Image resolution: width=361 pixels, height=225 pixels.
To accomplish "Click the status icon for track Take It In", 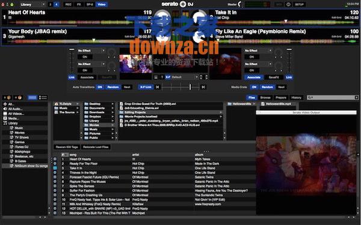I will (x=55, y=168).
